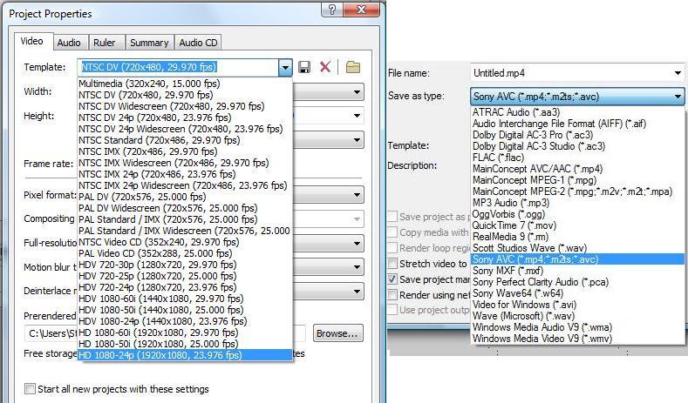Image resolution: width=688 pixels, height=403 pixels.
Task: Click the Save Template floppy disk icon
Action: 304,67
